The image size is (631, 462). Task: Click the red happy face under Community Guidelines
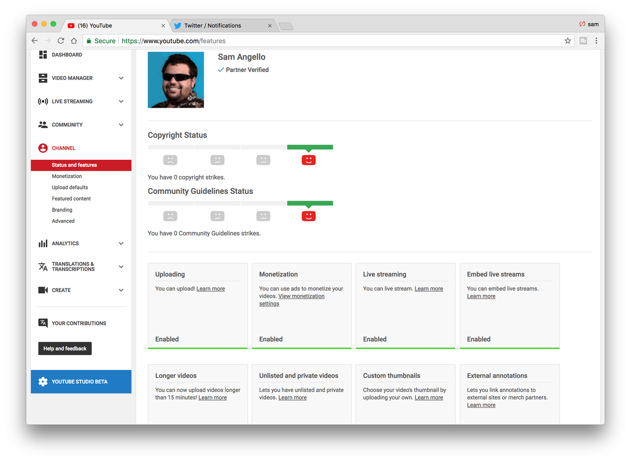click(x=309, y=215)
